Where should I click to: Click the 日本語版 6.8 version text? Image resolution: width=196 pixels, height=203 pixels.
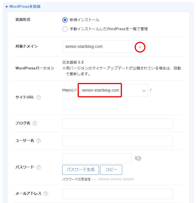tap(73, 63)
